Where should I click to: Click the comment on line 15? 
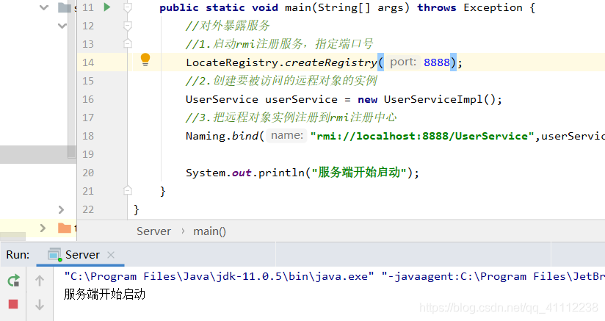[281, 81]
